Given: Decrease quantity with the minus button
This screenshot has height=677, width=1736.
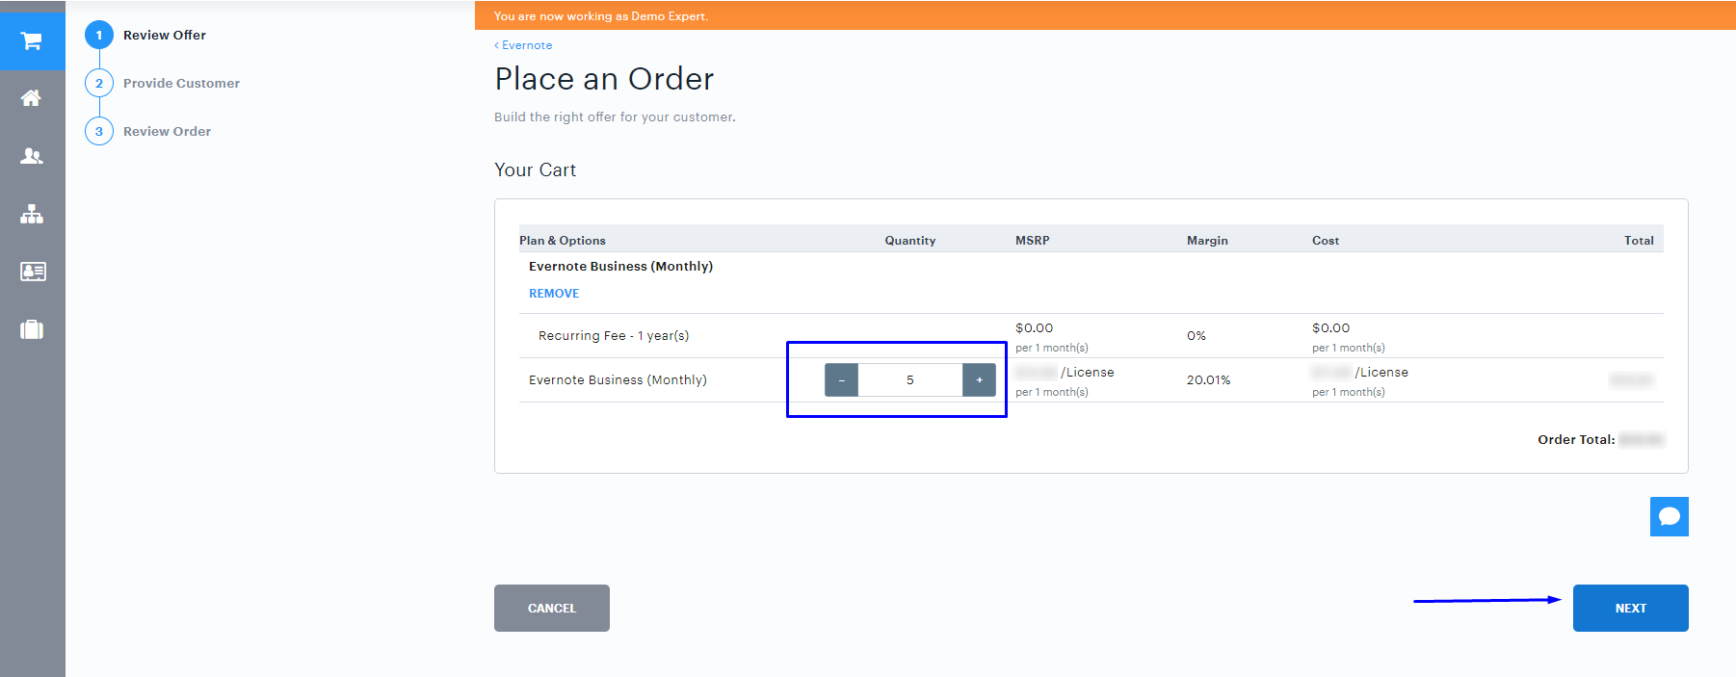Looking at the screenshot, I should tap(841, 379).
